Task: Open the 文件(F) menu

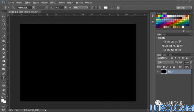Action: 11,2
